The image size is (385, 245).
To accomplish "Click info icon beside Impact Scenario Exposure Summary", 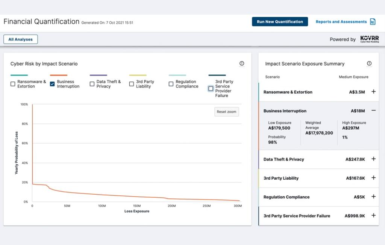I will pyautogui.click(x=369, y=64).
